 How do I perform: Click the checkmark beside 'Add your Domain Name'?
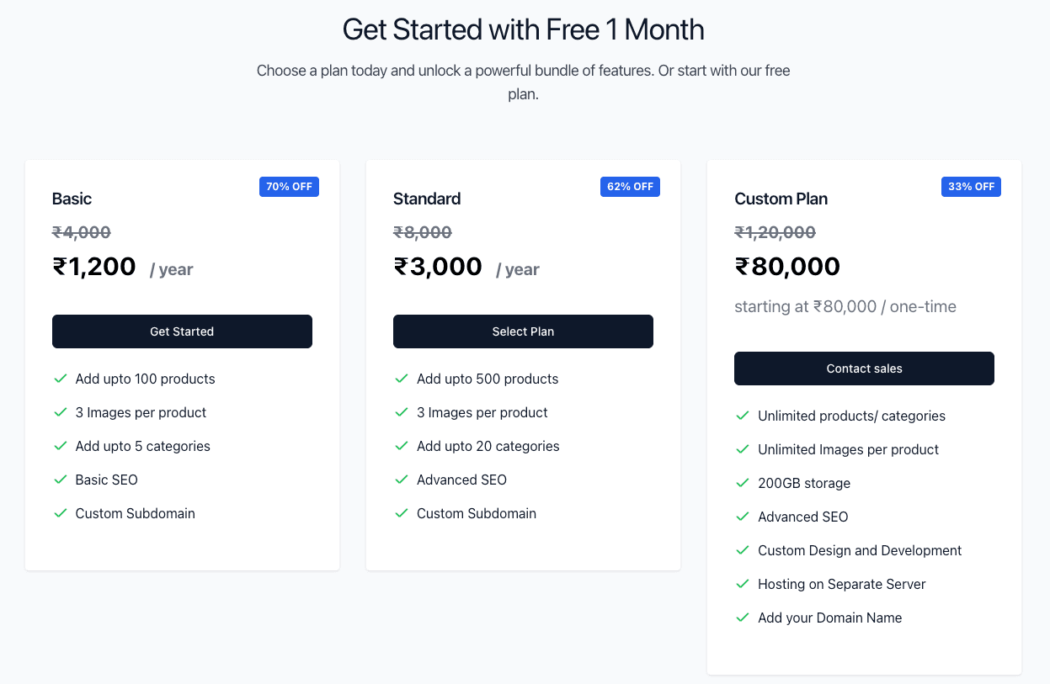tap(742, 618)
